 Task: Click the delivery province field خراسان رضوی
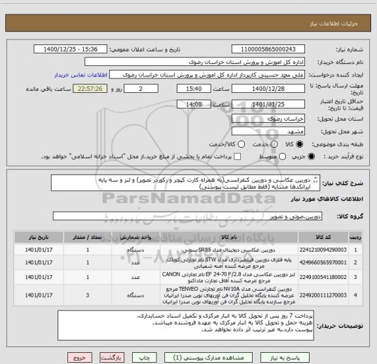(268, 118)
